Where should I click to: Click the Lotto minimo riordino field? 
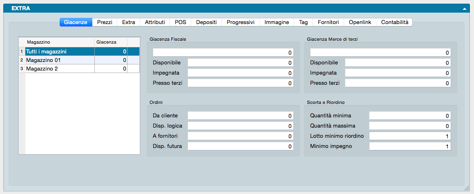[x=409, y=136]
